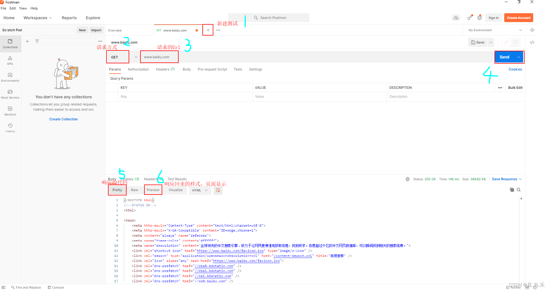This screenshot has height=290, width=549.
Task: Click the cloud sync offline icon
Action: pos(456,18)
